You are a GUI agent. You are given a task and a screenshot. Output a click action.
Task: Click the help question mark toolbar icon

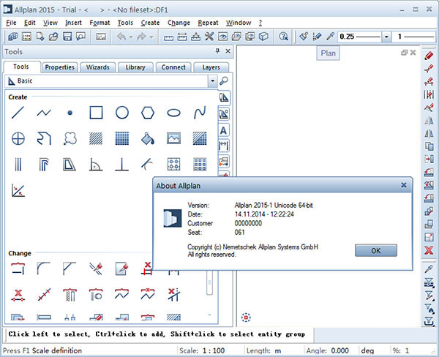click(283, 37)
